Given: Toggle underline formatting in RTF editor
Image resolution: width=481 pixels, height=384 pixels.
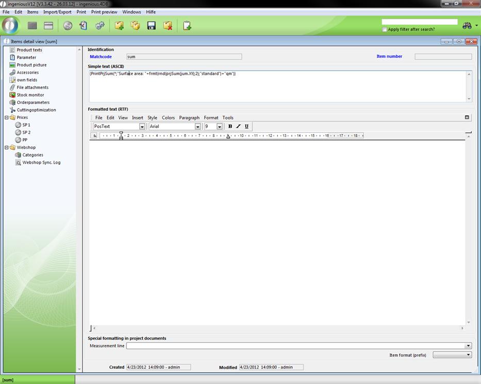Looking at the screenshot, I should (246, 127).
